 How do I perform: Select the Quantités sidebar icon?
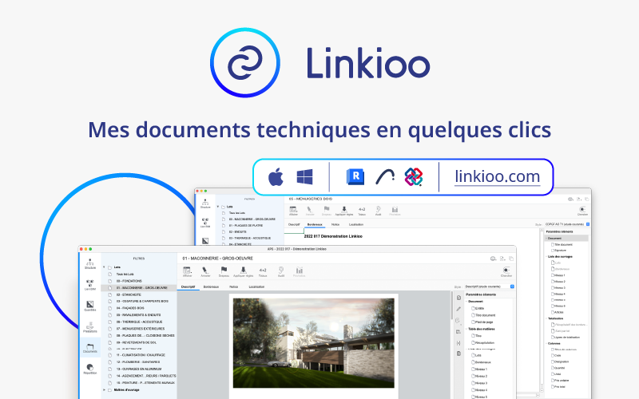pyautogui.click(x=89, y=306)
